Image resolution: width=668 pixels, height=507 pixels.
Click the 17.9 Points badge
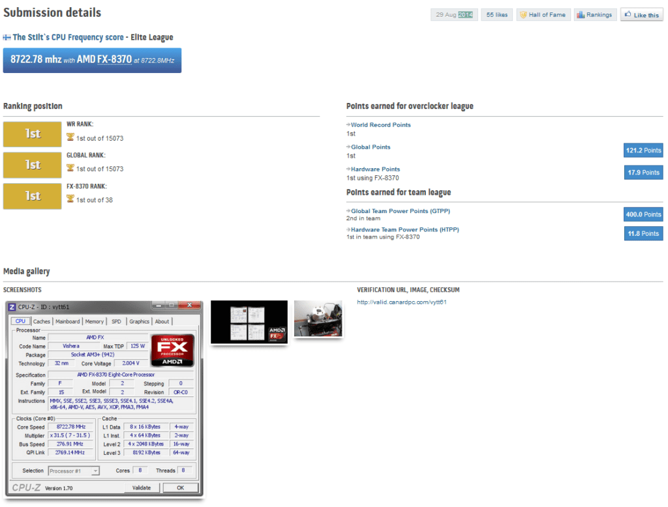click(x=643, y=173)
